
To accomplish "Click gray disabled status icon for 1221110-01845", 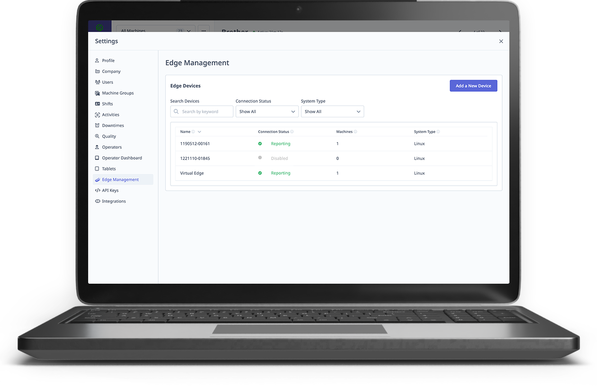I will [x=260, y=158].
